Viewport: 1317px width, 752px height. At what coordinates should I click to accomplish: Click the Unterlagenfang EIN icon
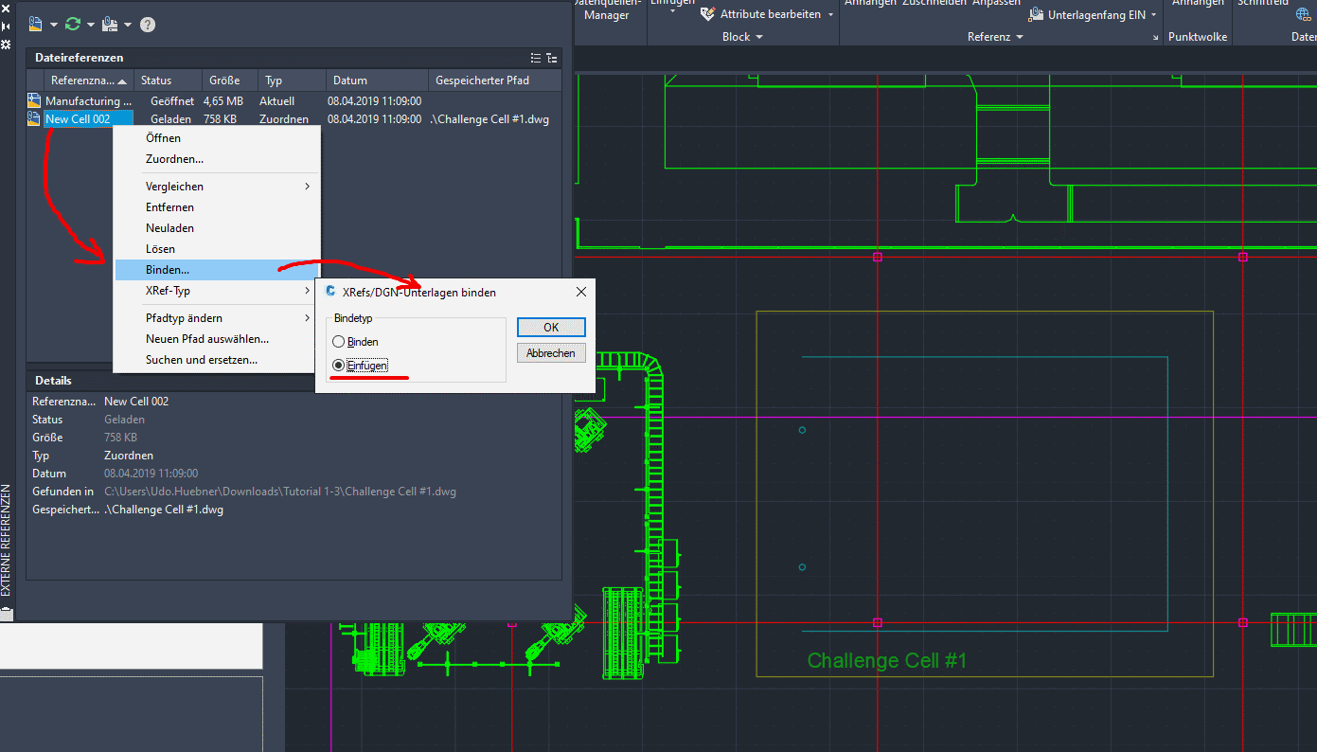1038,15
